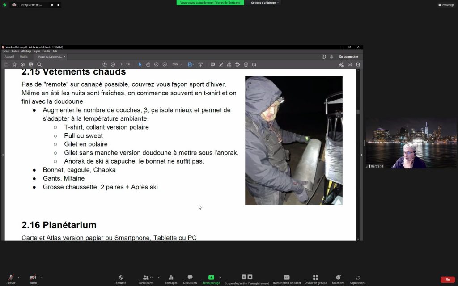Open the Affichage view layout button
This screenshot has height=286, width=458.
point(446,4)
